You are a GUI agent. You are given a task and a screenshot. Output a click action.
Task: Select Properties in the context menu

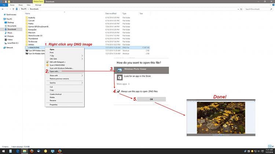[x=54, y=105]
